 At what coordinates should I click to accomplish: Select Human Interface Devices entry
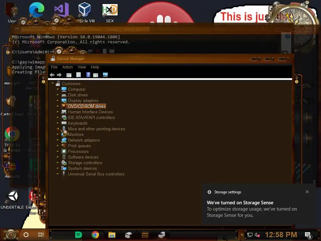point(90,112)
